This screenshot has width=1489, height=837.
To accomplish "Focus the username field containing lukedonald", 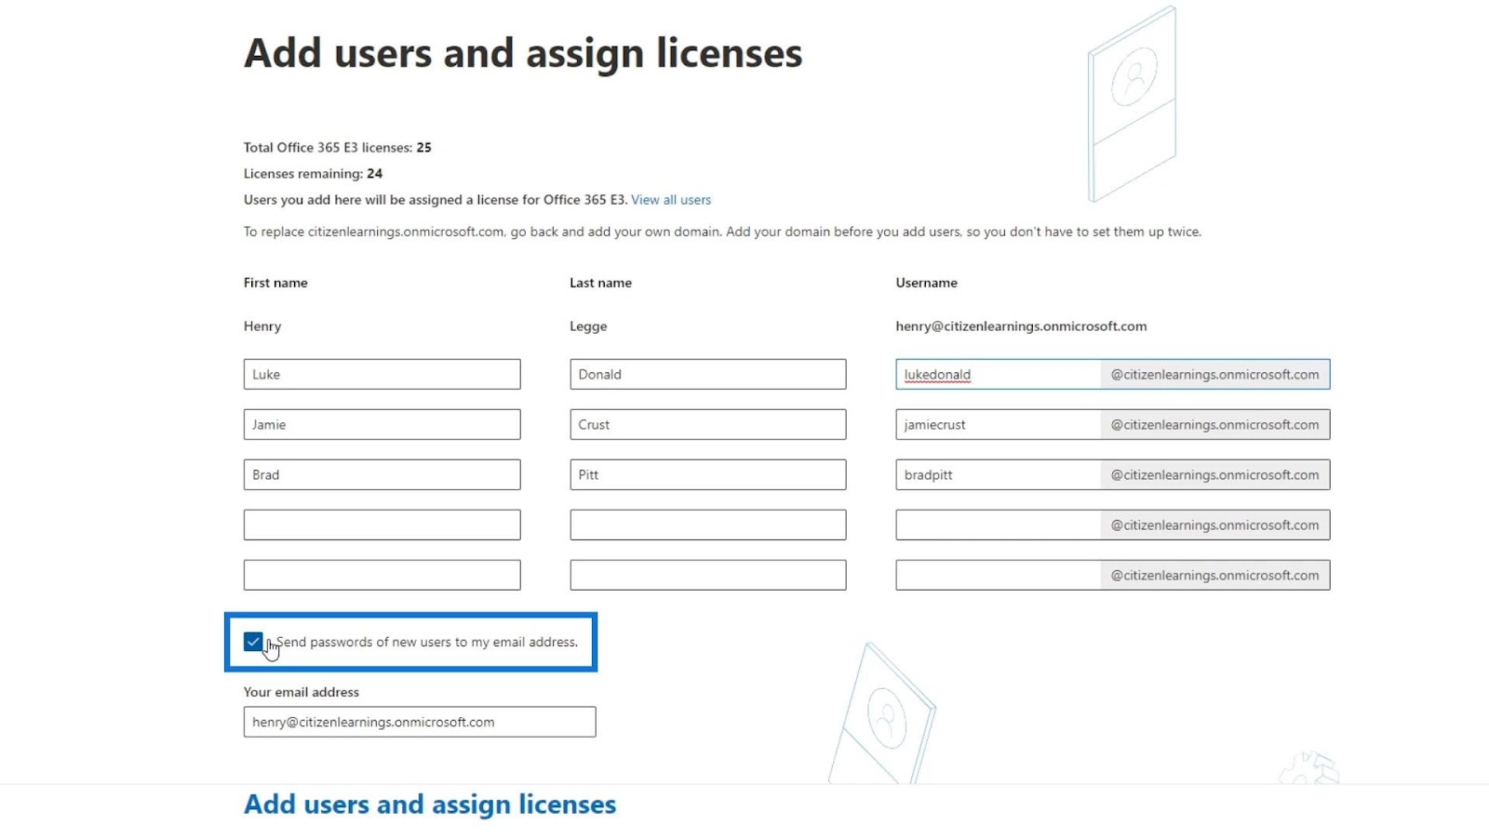I will (999, 375).
